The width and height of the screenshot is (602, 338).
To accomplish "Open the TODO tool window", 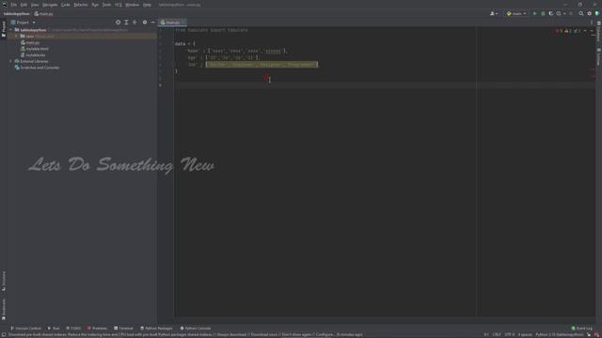I will [x=73, y=329].
